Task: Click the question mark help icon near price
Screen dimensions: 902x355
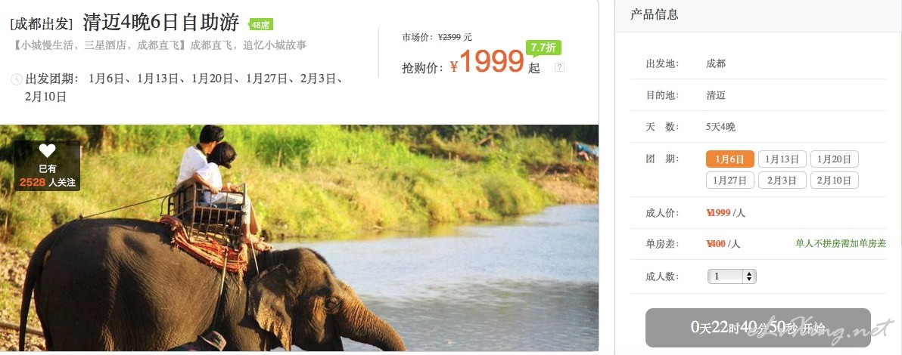Action: pos(560,67)
